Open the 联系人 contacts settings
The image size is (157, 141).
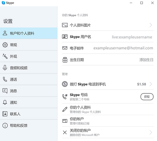point(29,114)
